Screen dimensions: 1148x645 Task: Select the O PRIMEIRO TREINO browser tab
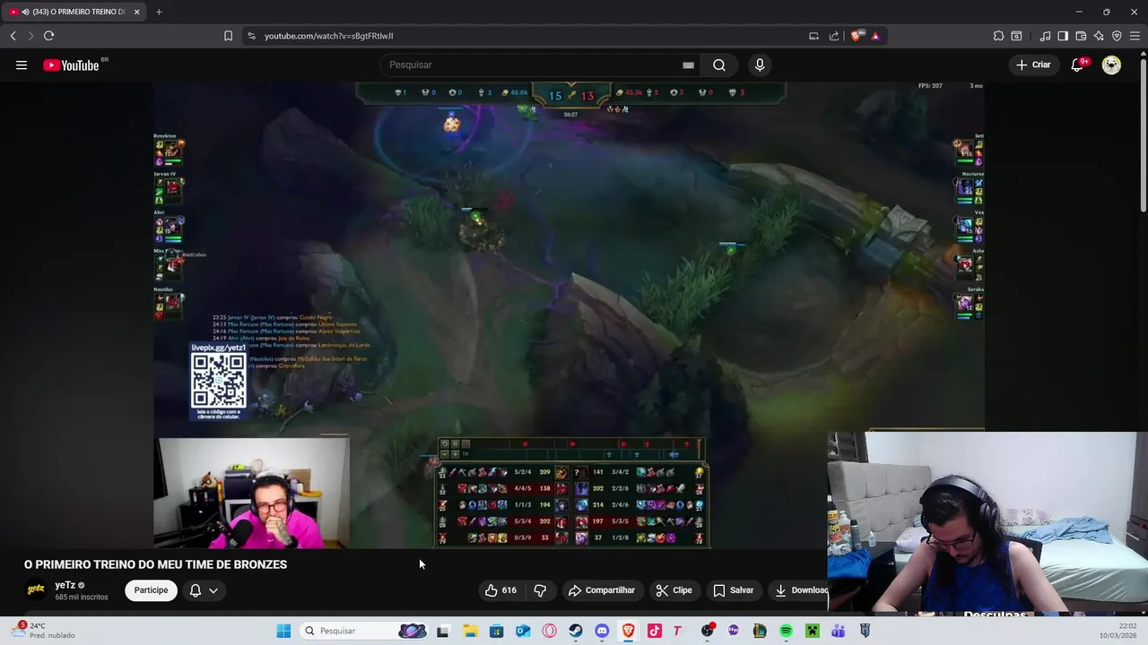[x=72, y=12]
